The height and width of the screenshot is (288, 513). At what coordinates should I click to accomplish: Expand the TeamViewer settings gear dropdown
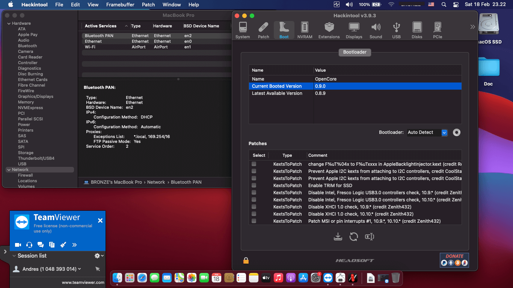tap(99, 256)
